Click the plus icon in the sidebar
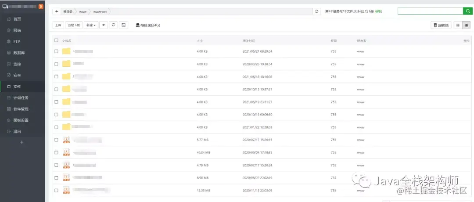Image resolution: width=474 pixels, height=202 pixels. (22, 142)
